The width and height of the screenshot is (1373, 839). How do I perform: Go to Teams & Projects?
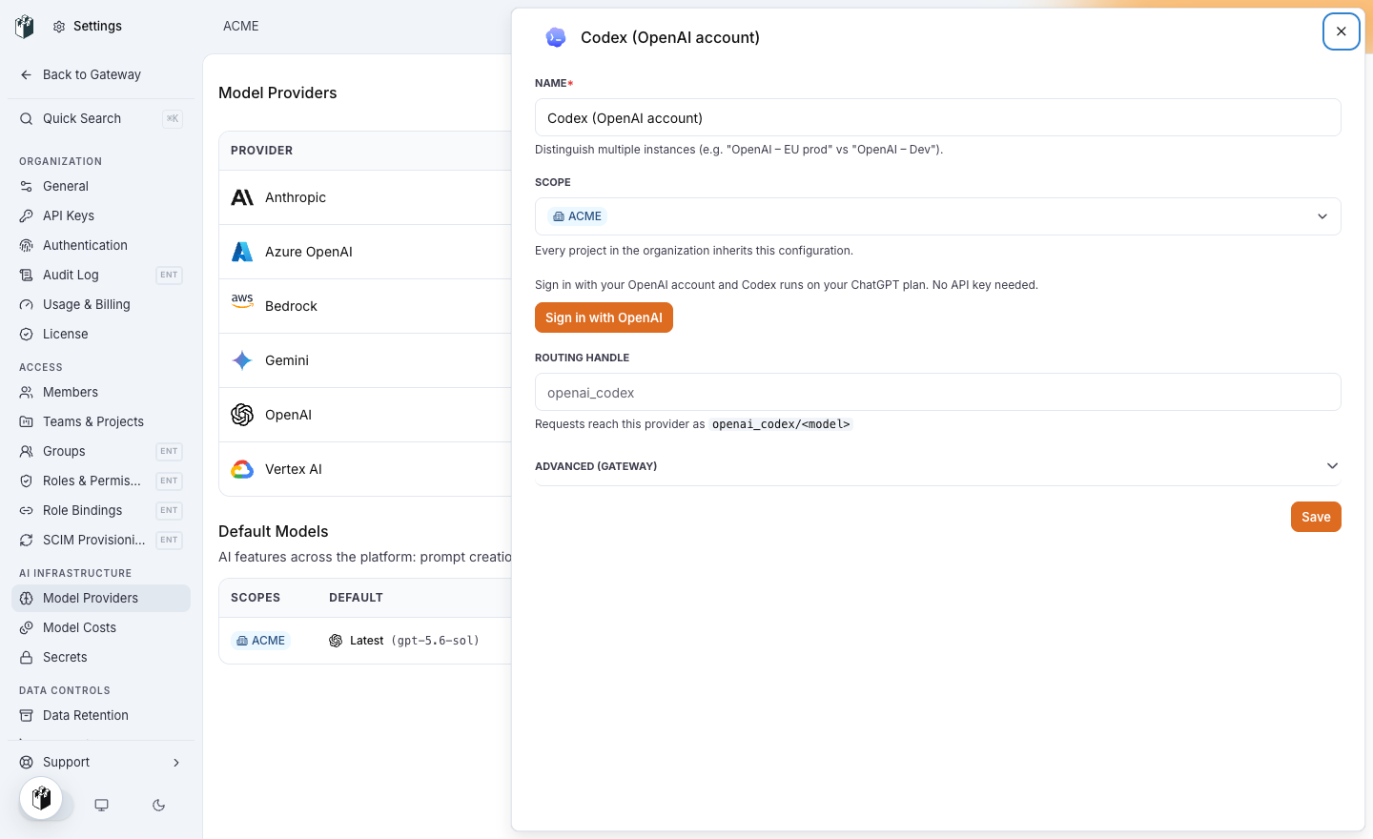(101, 422)
